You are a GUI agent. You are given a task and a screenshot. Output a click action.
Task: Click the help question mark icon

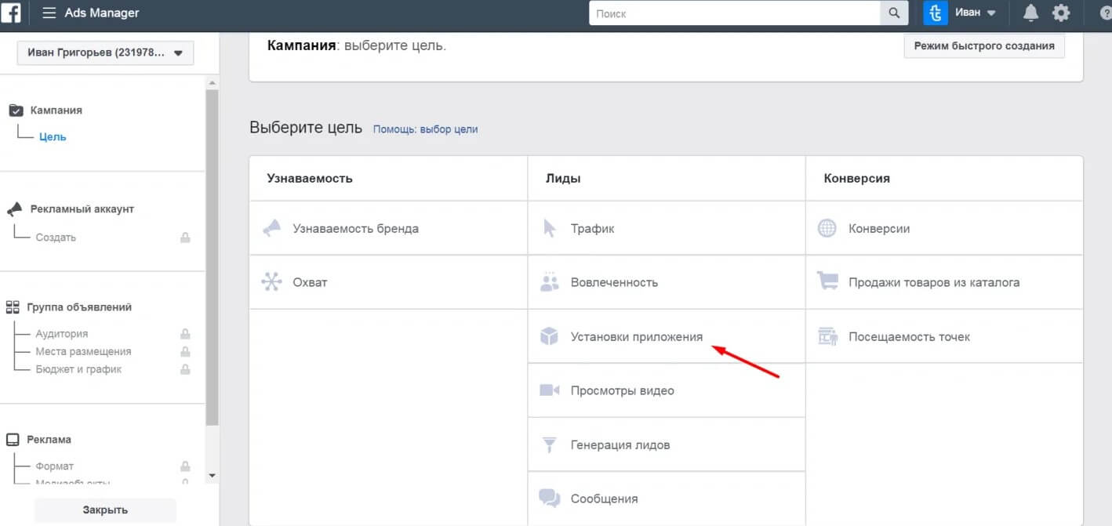pos(1105,13)
